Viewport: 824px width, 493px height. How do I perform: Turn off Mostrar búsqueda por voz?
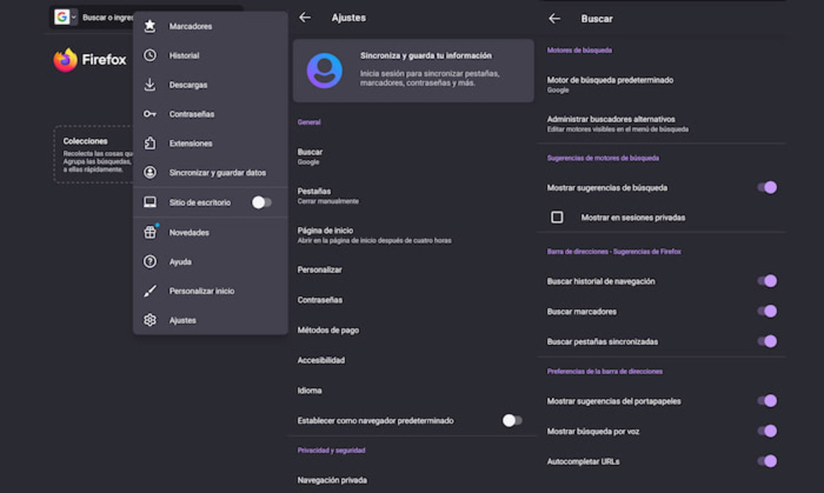(767, 431)
